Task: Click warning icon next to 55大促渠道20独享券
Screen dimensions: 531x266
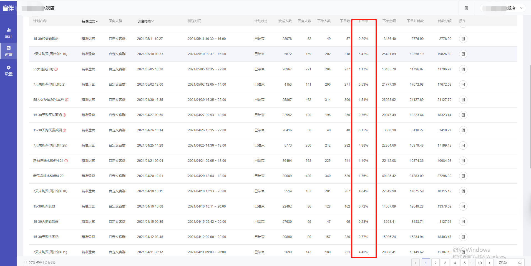Action: pos(67,100)
